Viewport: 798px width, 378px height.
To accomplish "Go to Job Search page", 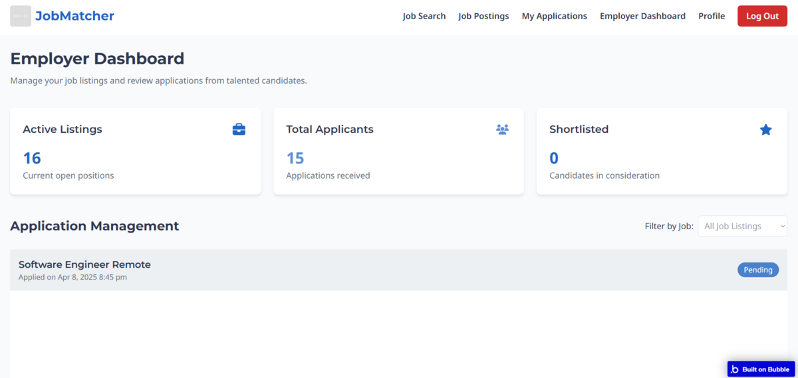I will point(424,16).
